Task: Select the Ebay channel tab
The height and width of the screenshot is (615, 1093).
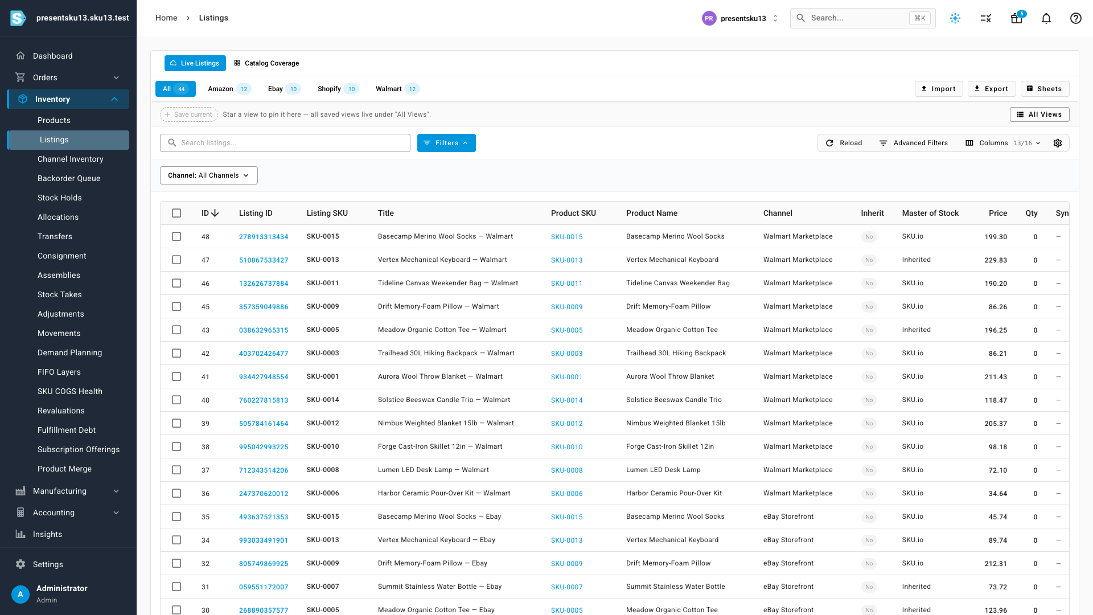Action: (284, 89)
